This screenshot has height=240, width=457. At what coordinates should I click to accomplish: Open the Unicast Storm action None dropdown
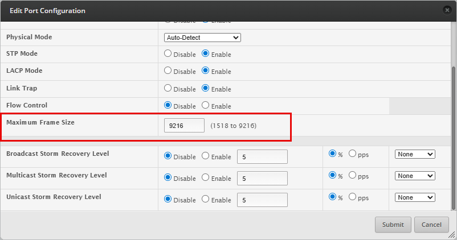coord(415,197)
